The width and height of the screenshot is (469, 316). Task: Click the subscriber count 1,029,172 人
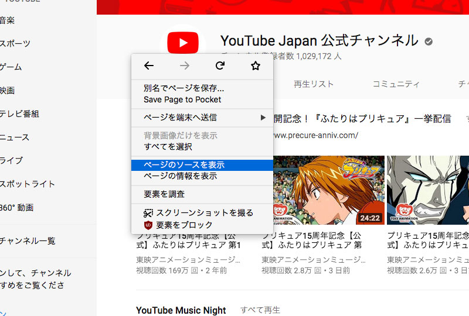click(319, 56)
